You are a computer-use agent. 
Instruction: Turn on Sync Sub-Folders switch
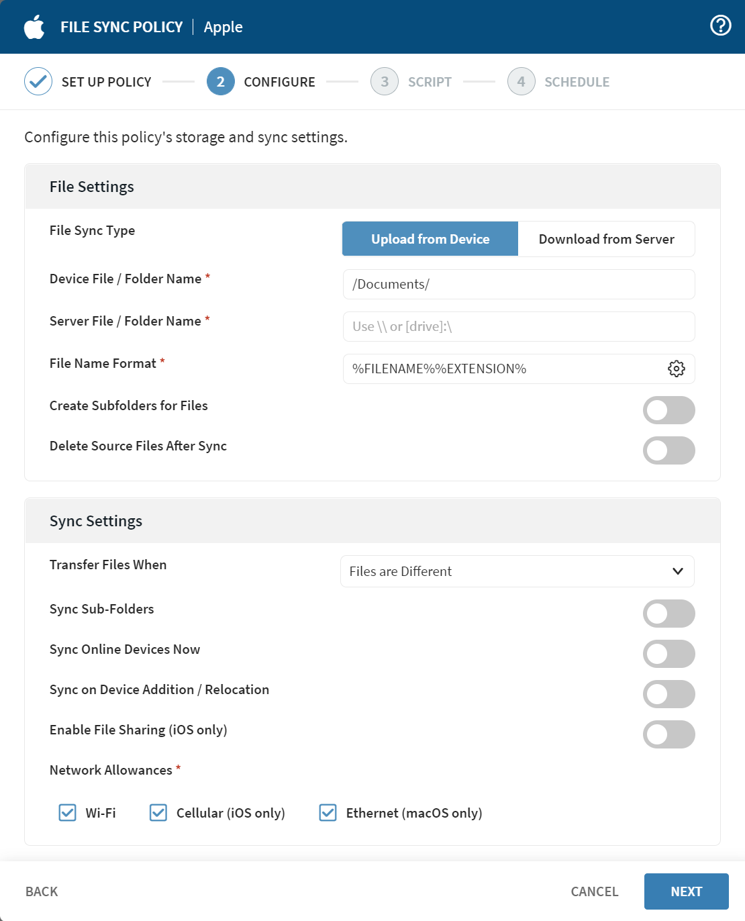(x=668, y=614)
